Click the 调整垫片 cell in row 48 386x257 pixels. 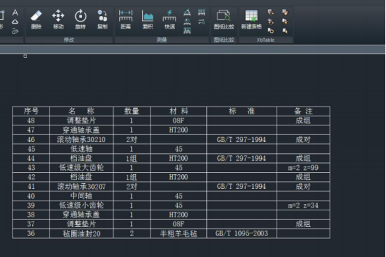click(82, 120)
